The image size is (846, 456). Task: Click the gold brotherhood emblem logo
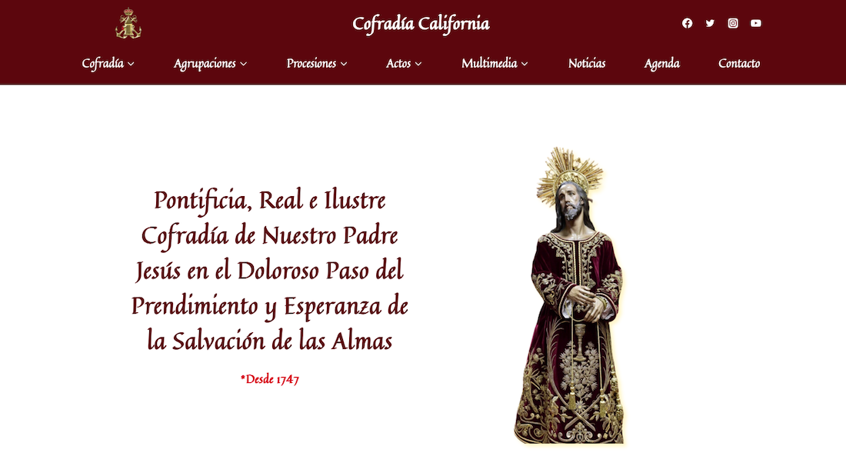click(x=128, y=23)
